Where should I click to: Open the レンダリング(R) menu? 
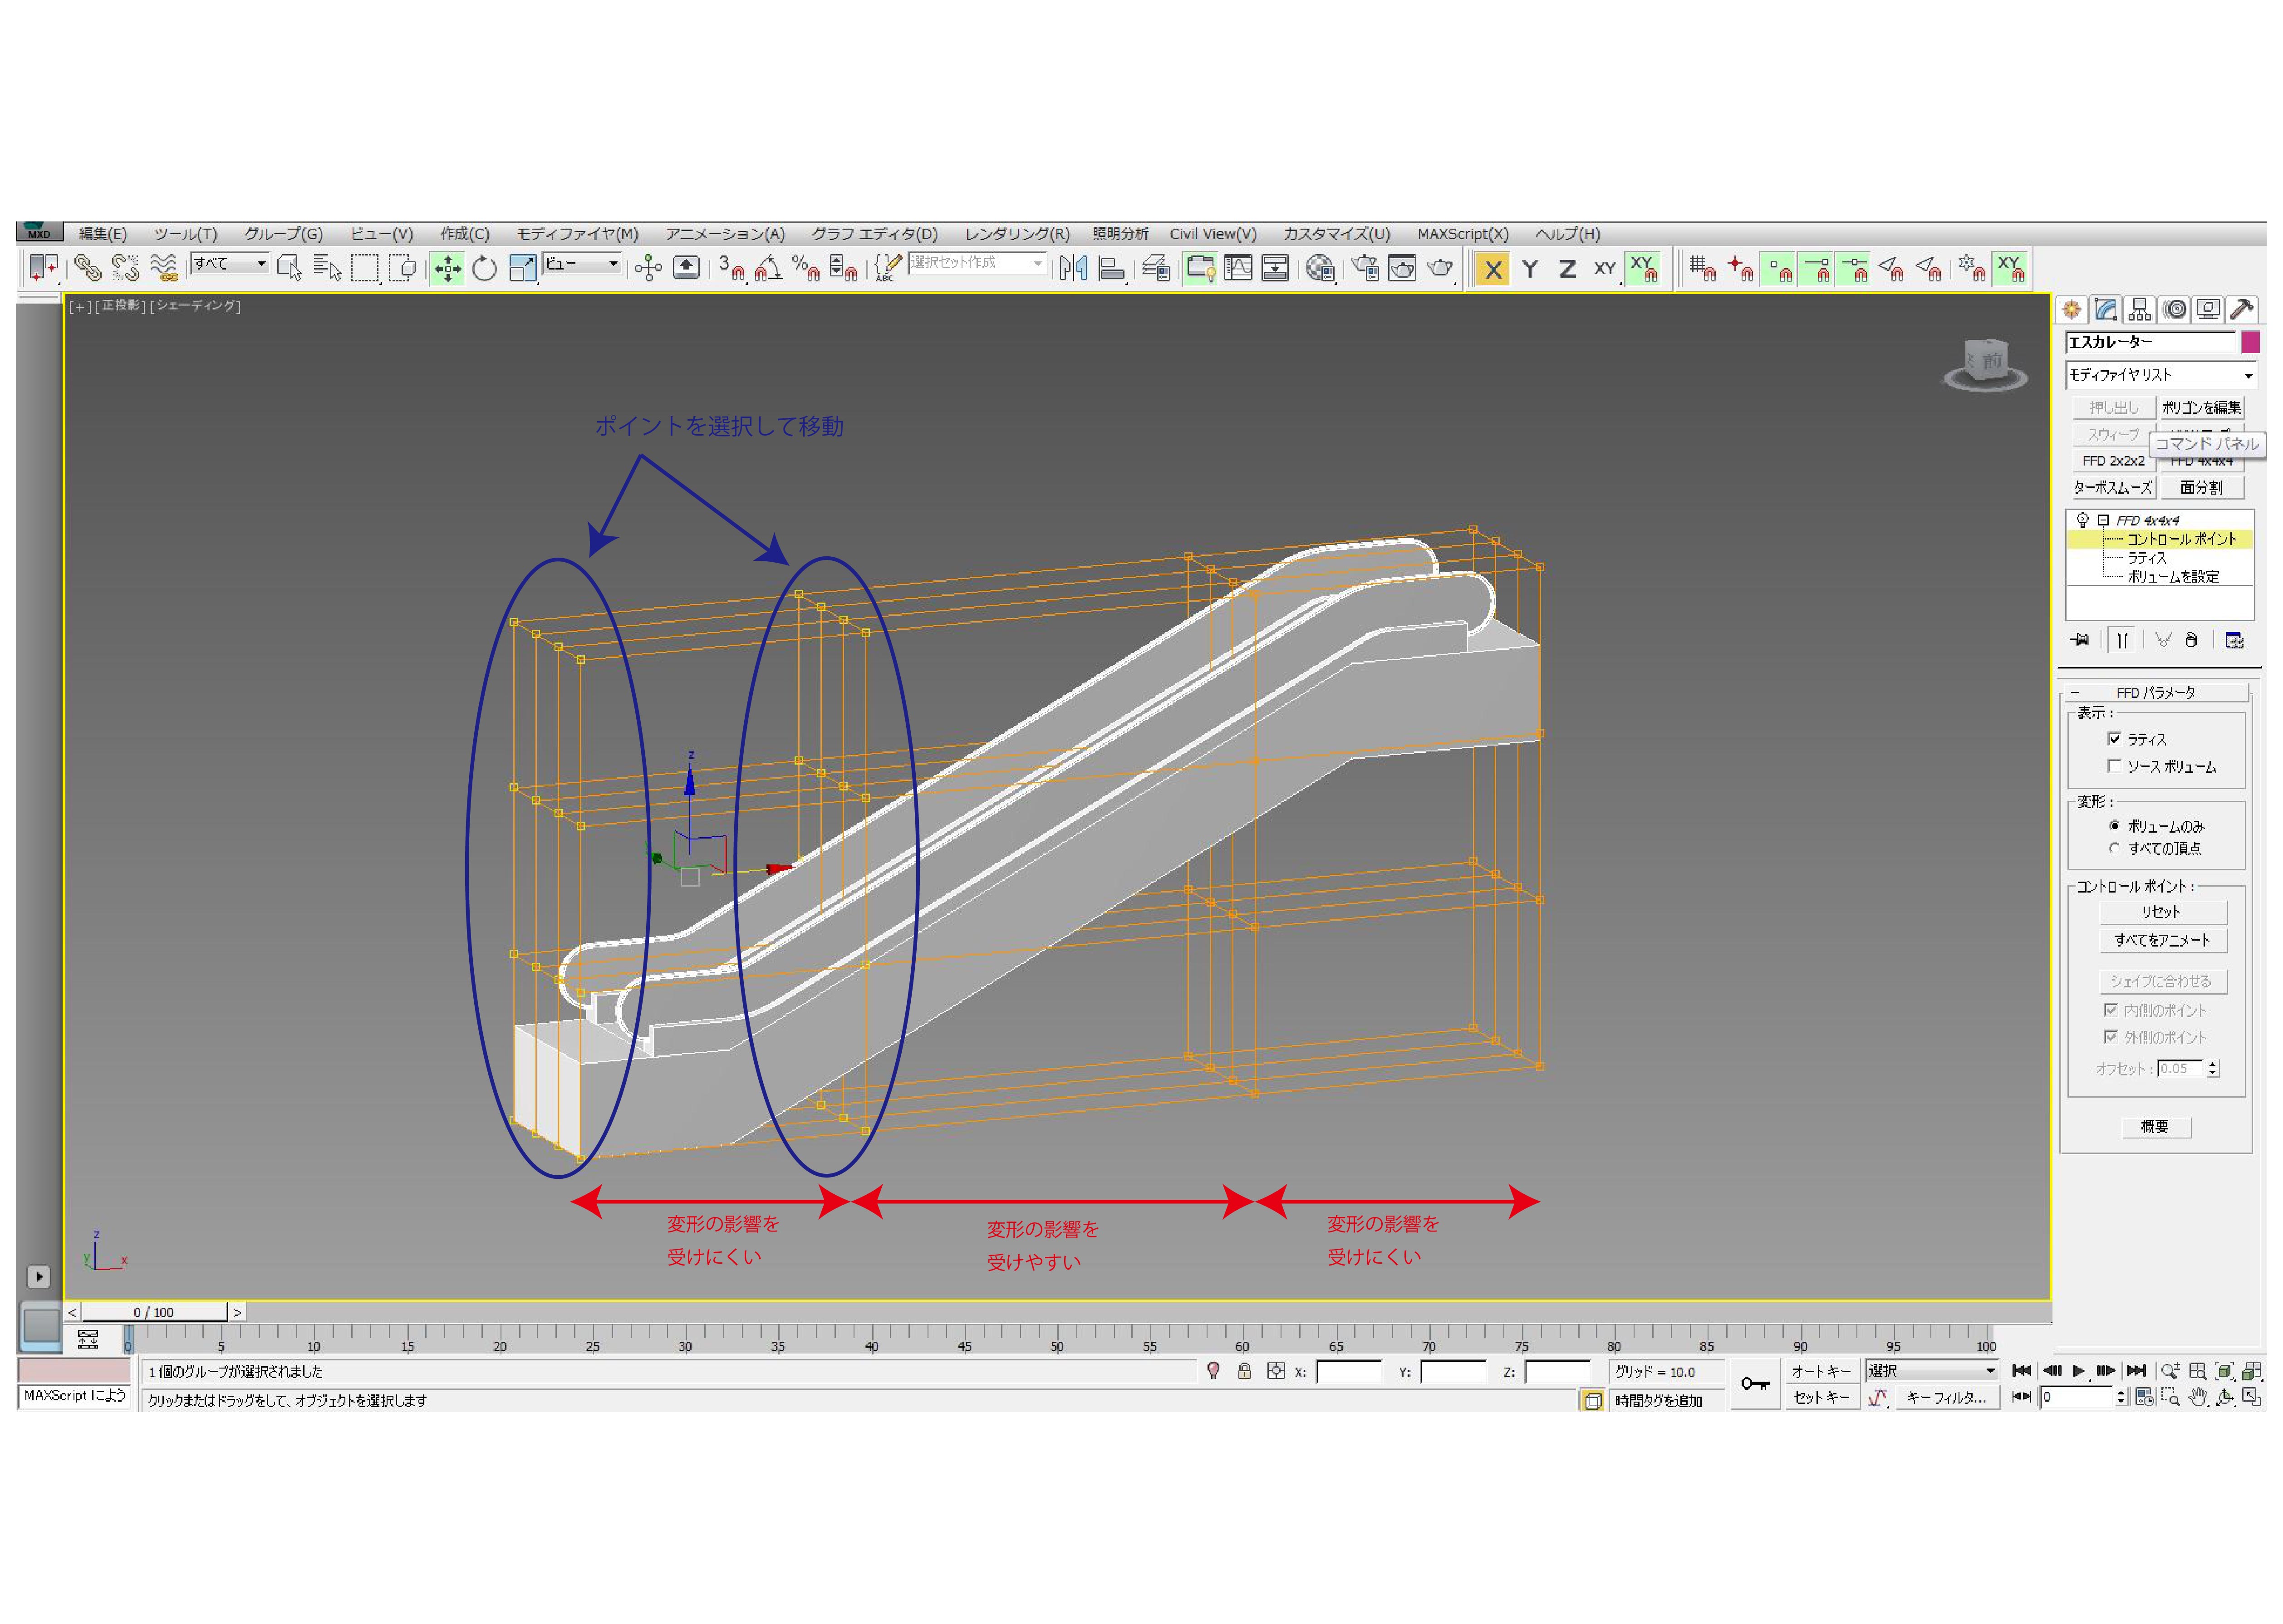[1016, 234]
